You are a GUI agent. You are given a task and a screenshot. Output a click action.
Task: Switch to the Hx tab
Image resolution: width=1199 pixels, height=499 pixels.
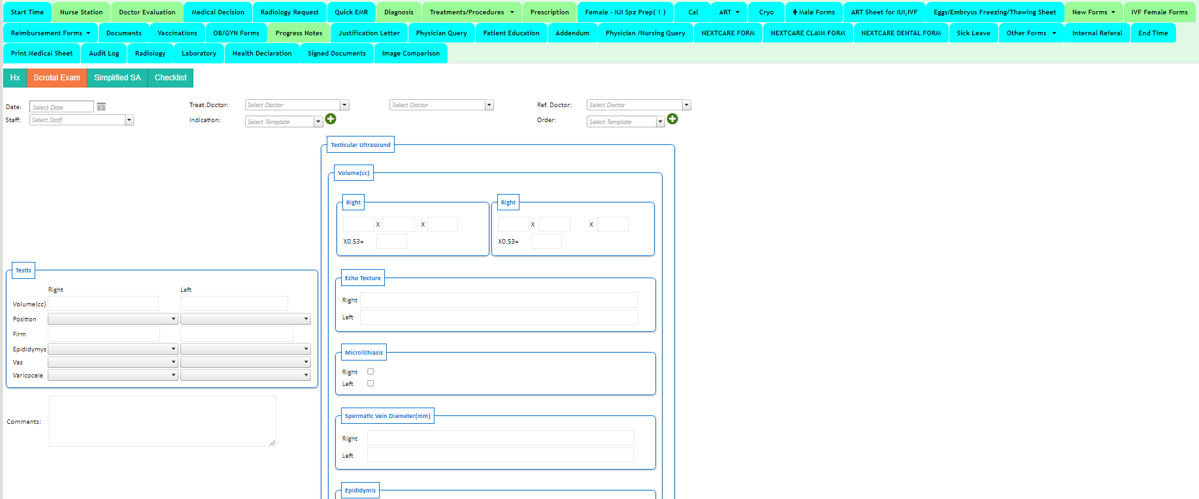coord(15,78)
